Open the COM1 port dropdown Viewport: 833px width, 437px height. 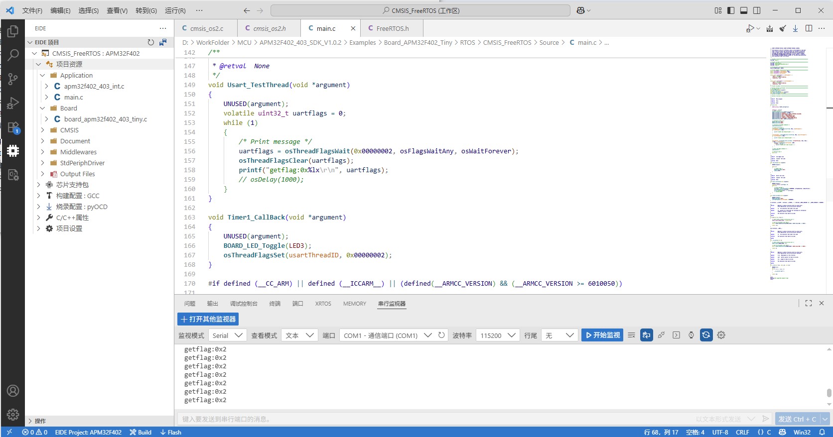click(x=387, y=335)
